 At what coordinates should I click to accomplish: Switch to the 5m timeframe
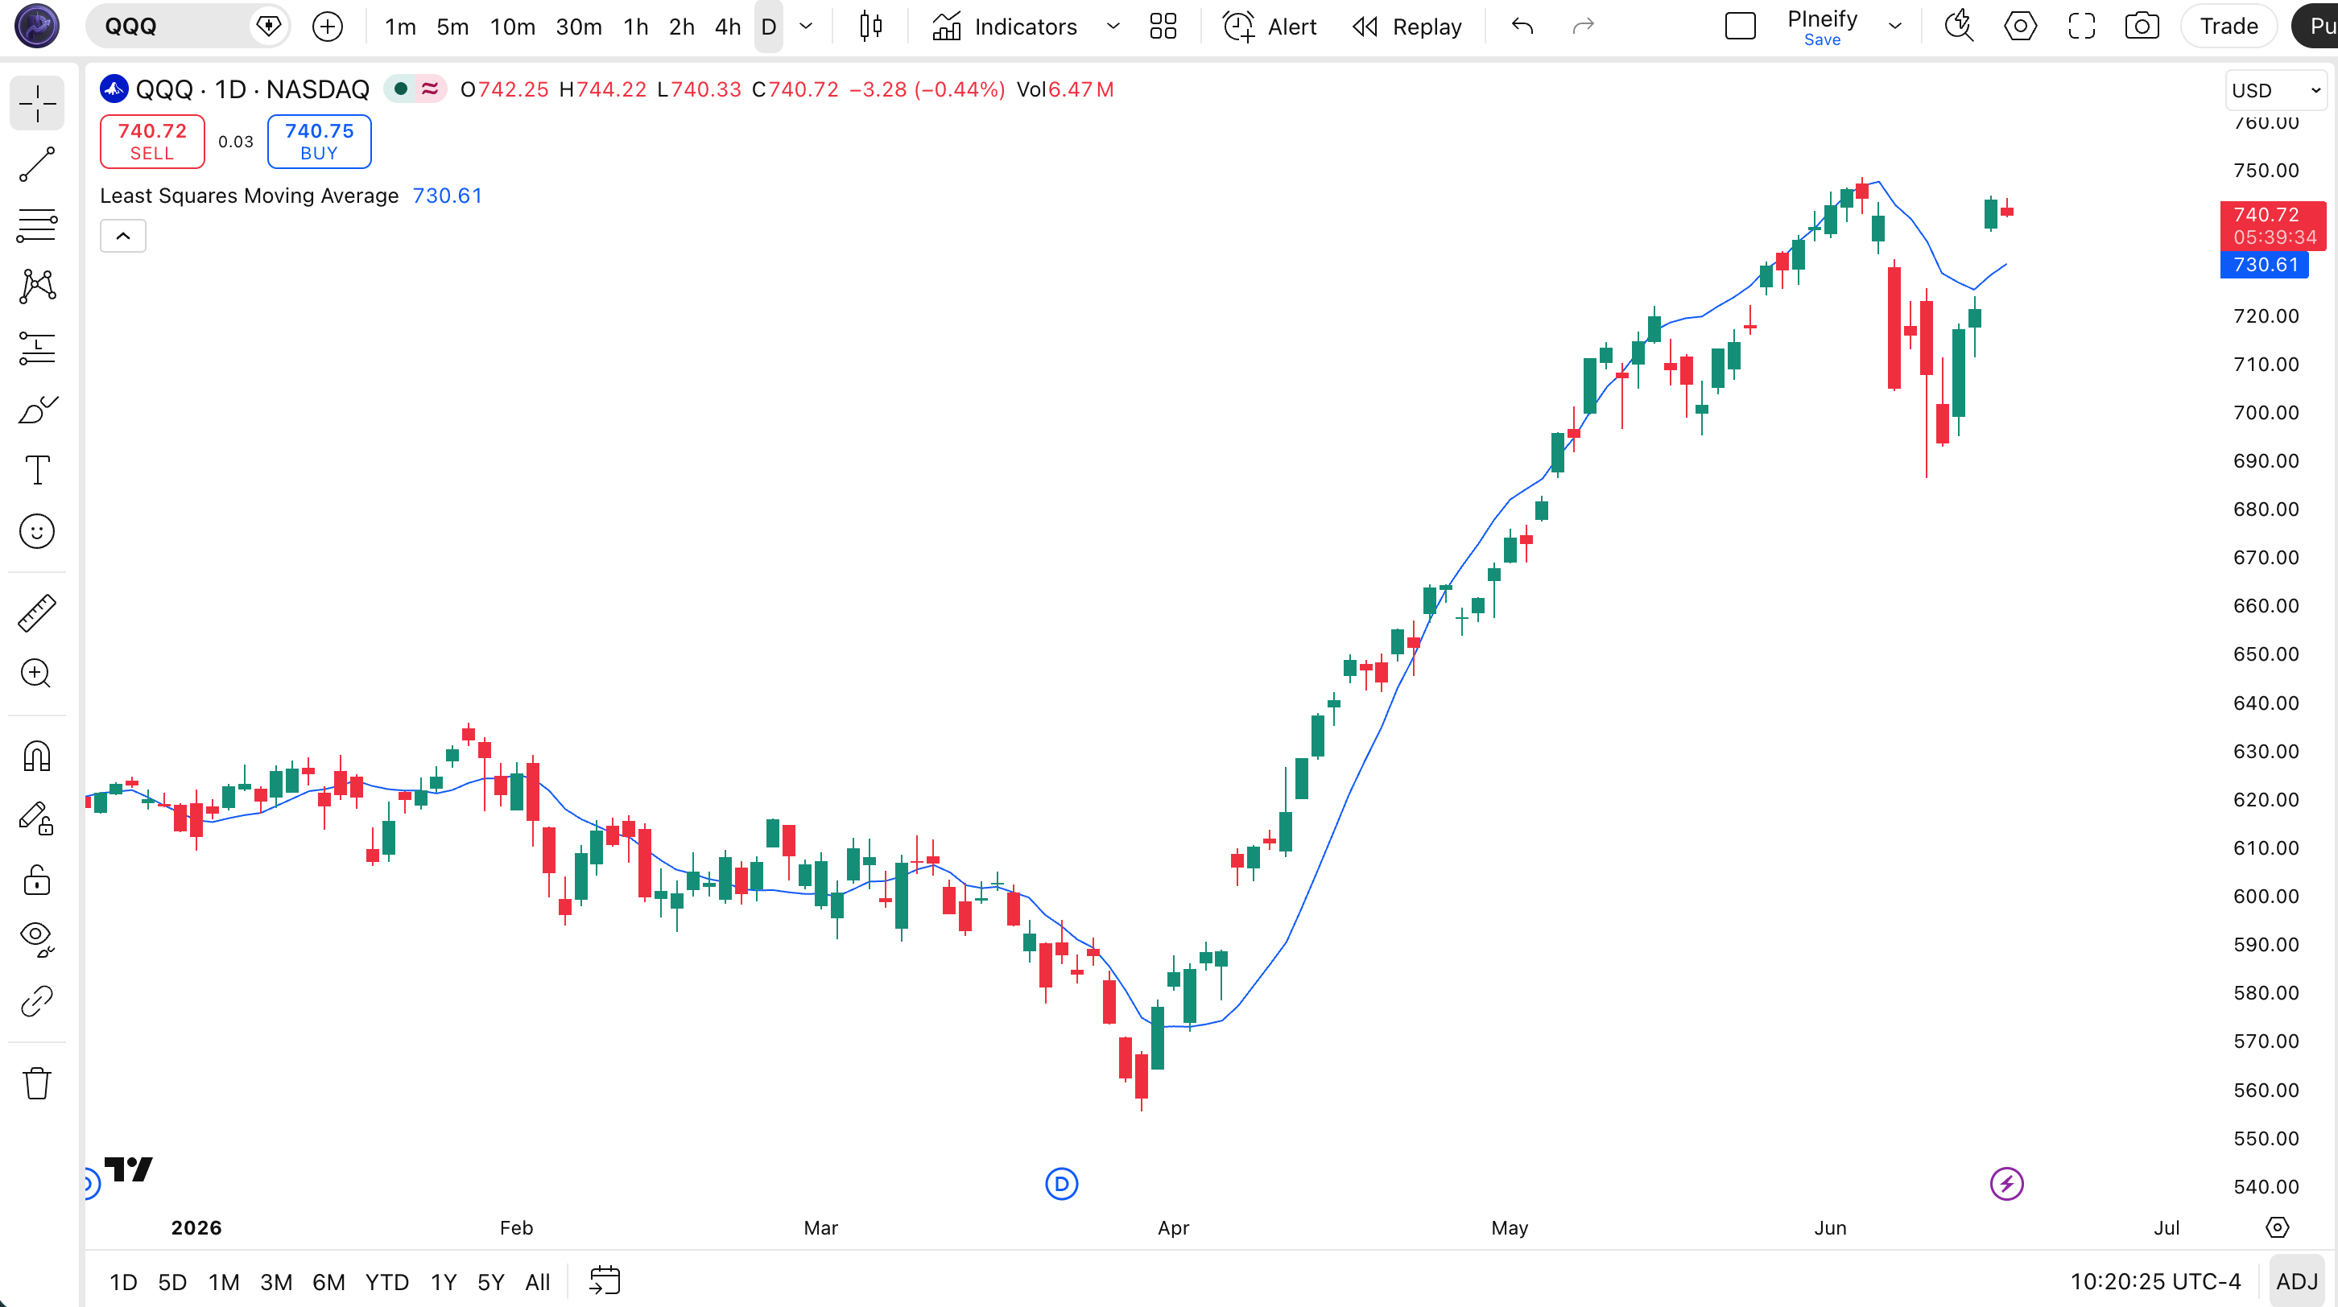tap(453, 27)
